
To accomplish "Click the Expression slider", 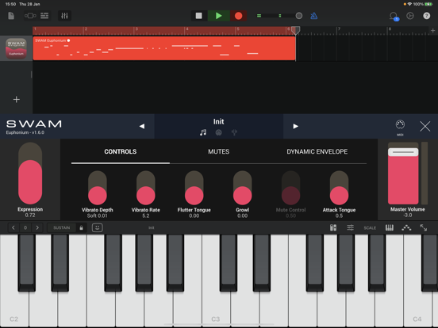I will (30, 174).
